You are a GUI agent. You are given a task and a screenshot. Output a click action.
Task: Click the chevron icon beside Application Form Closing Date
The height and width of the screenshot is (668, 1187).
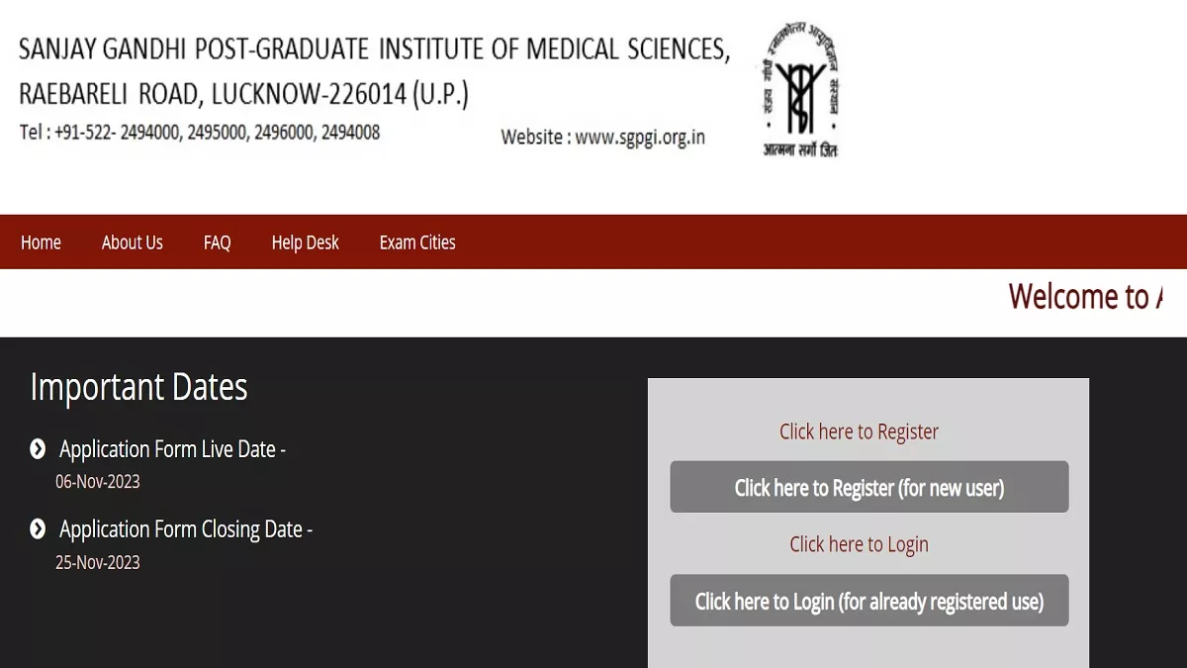[x=38, y=529]
